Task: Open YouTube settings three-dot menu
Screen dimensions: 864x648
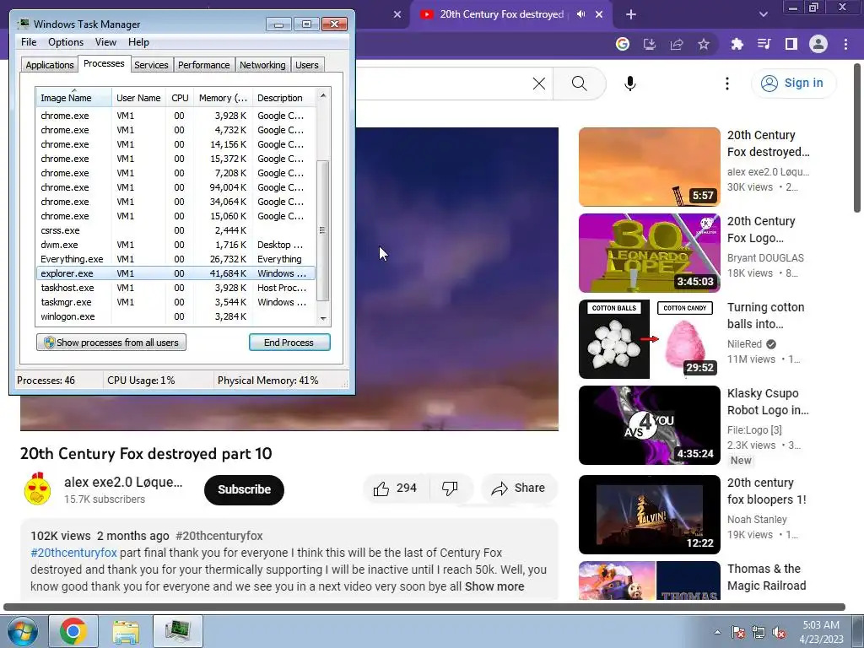Action: (x=727, y=84)
